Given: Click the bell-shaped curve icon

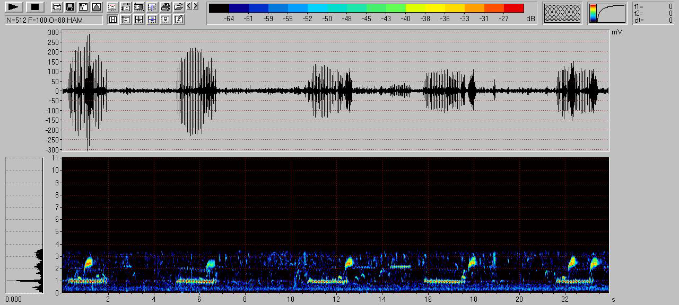Looking at the screenshot, I should click(x=96, y=7).
